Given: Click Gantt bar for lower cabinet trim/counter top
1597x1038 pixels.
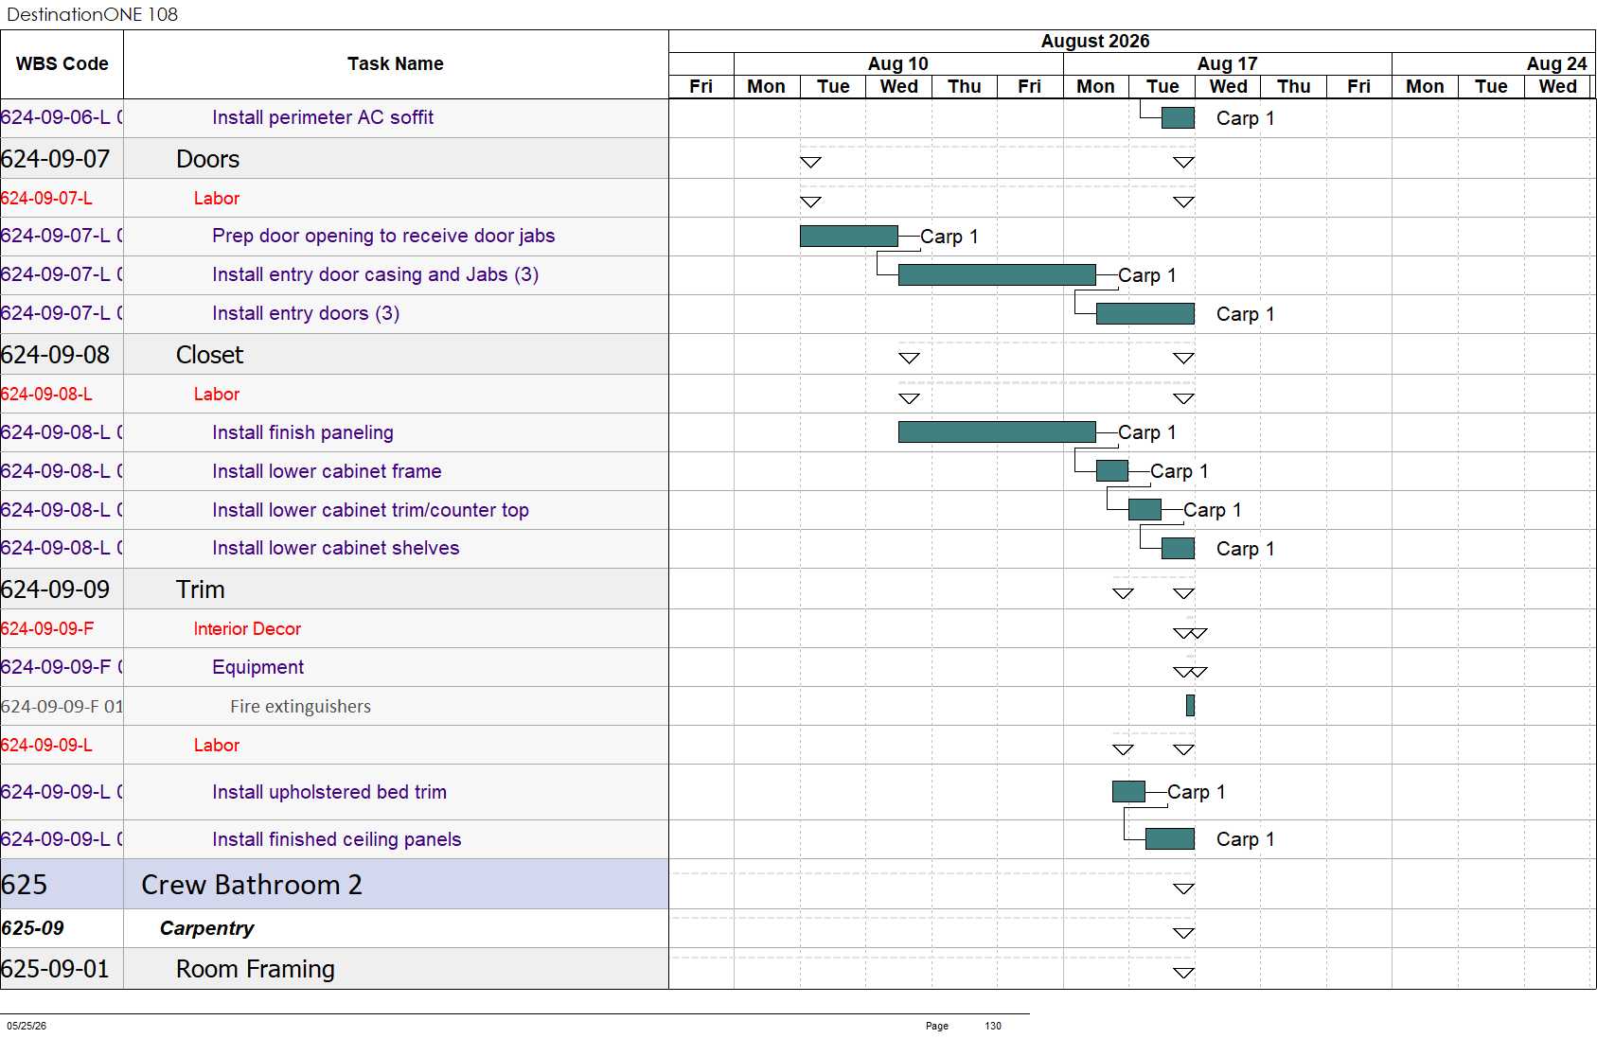Looking at the screenshot, I should [1145, 510].
